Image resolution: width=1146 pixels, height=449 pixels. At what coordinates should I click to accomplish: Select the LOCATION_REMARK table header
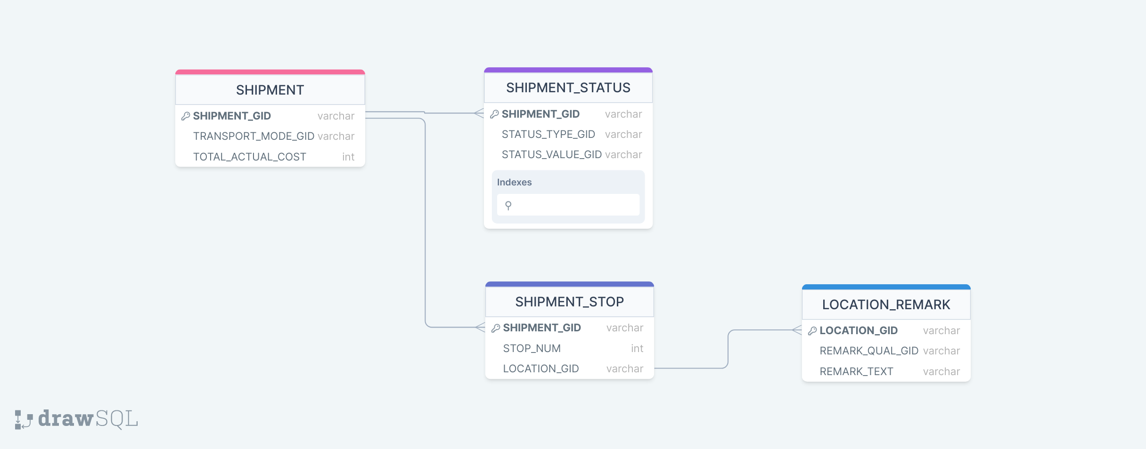pos(886,305)
